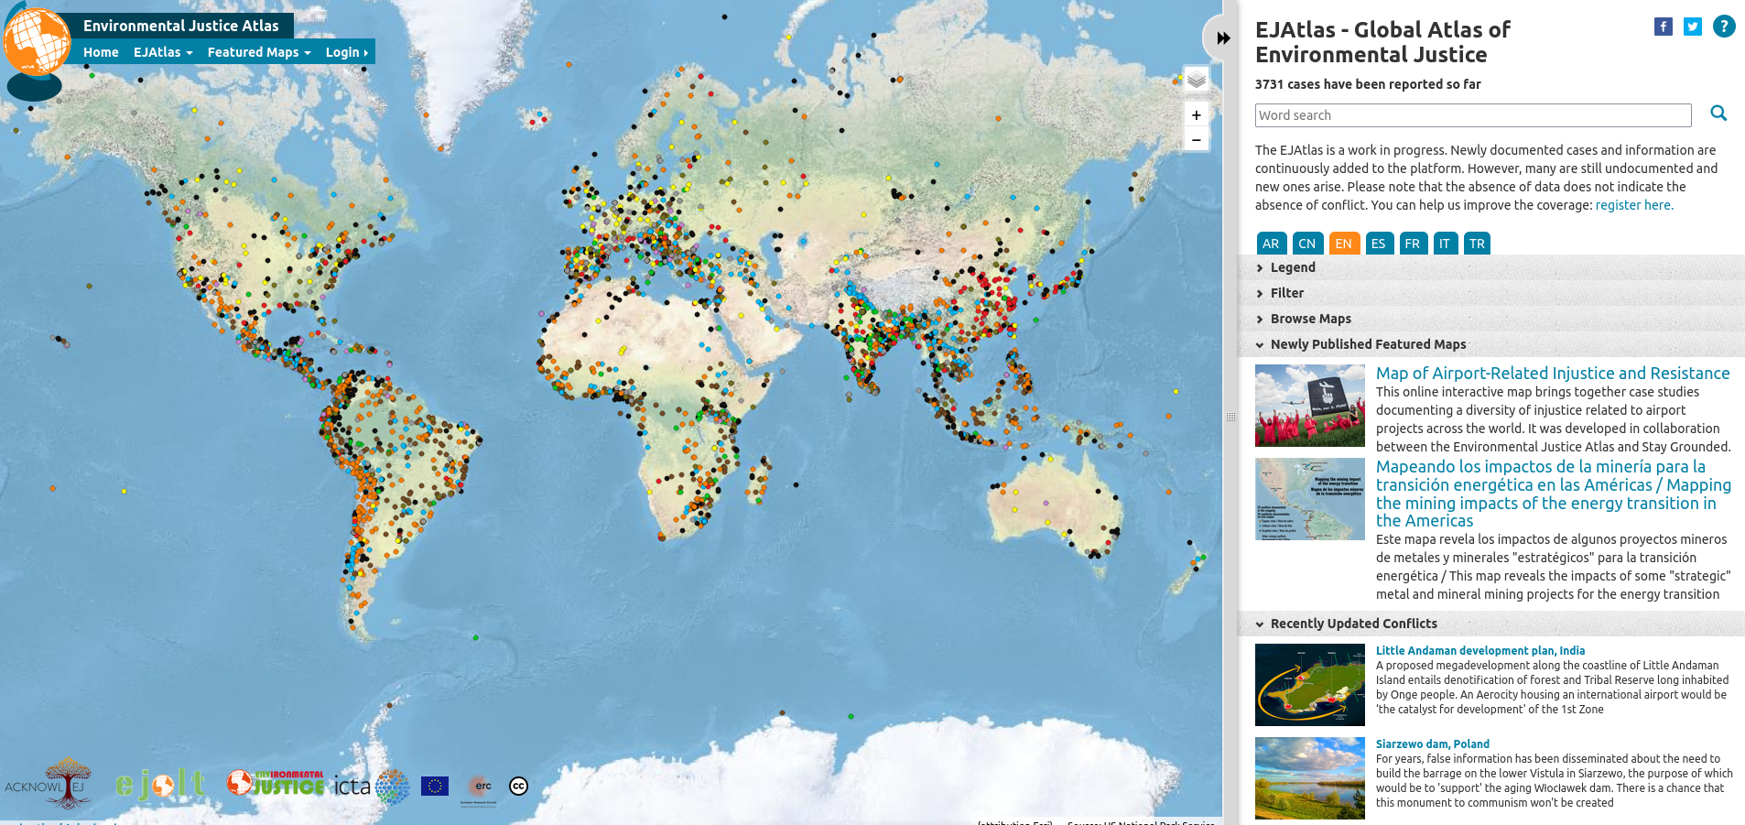Click the EJAtlas - Global Atlas heading
1745x825 pixels.
1382,42
